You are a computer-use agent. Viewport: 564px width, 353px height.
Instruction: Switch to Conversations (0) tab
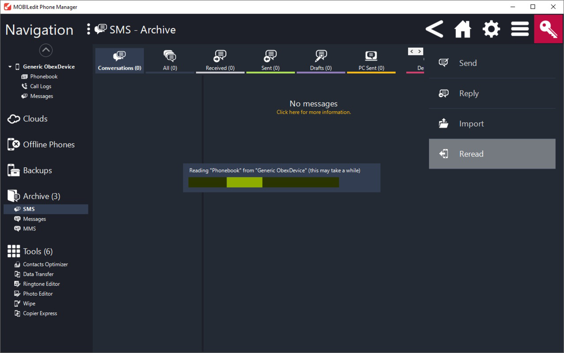tap(120, 60)
